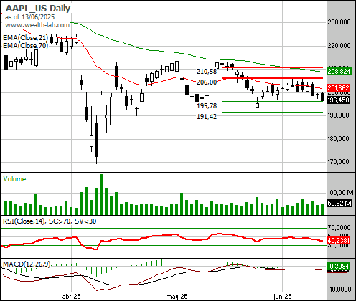Screen dimensions: 356x301
Task: Click the upper red 210,58 resistance line
Action: pos(273,67)
